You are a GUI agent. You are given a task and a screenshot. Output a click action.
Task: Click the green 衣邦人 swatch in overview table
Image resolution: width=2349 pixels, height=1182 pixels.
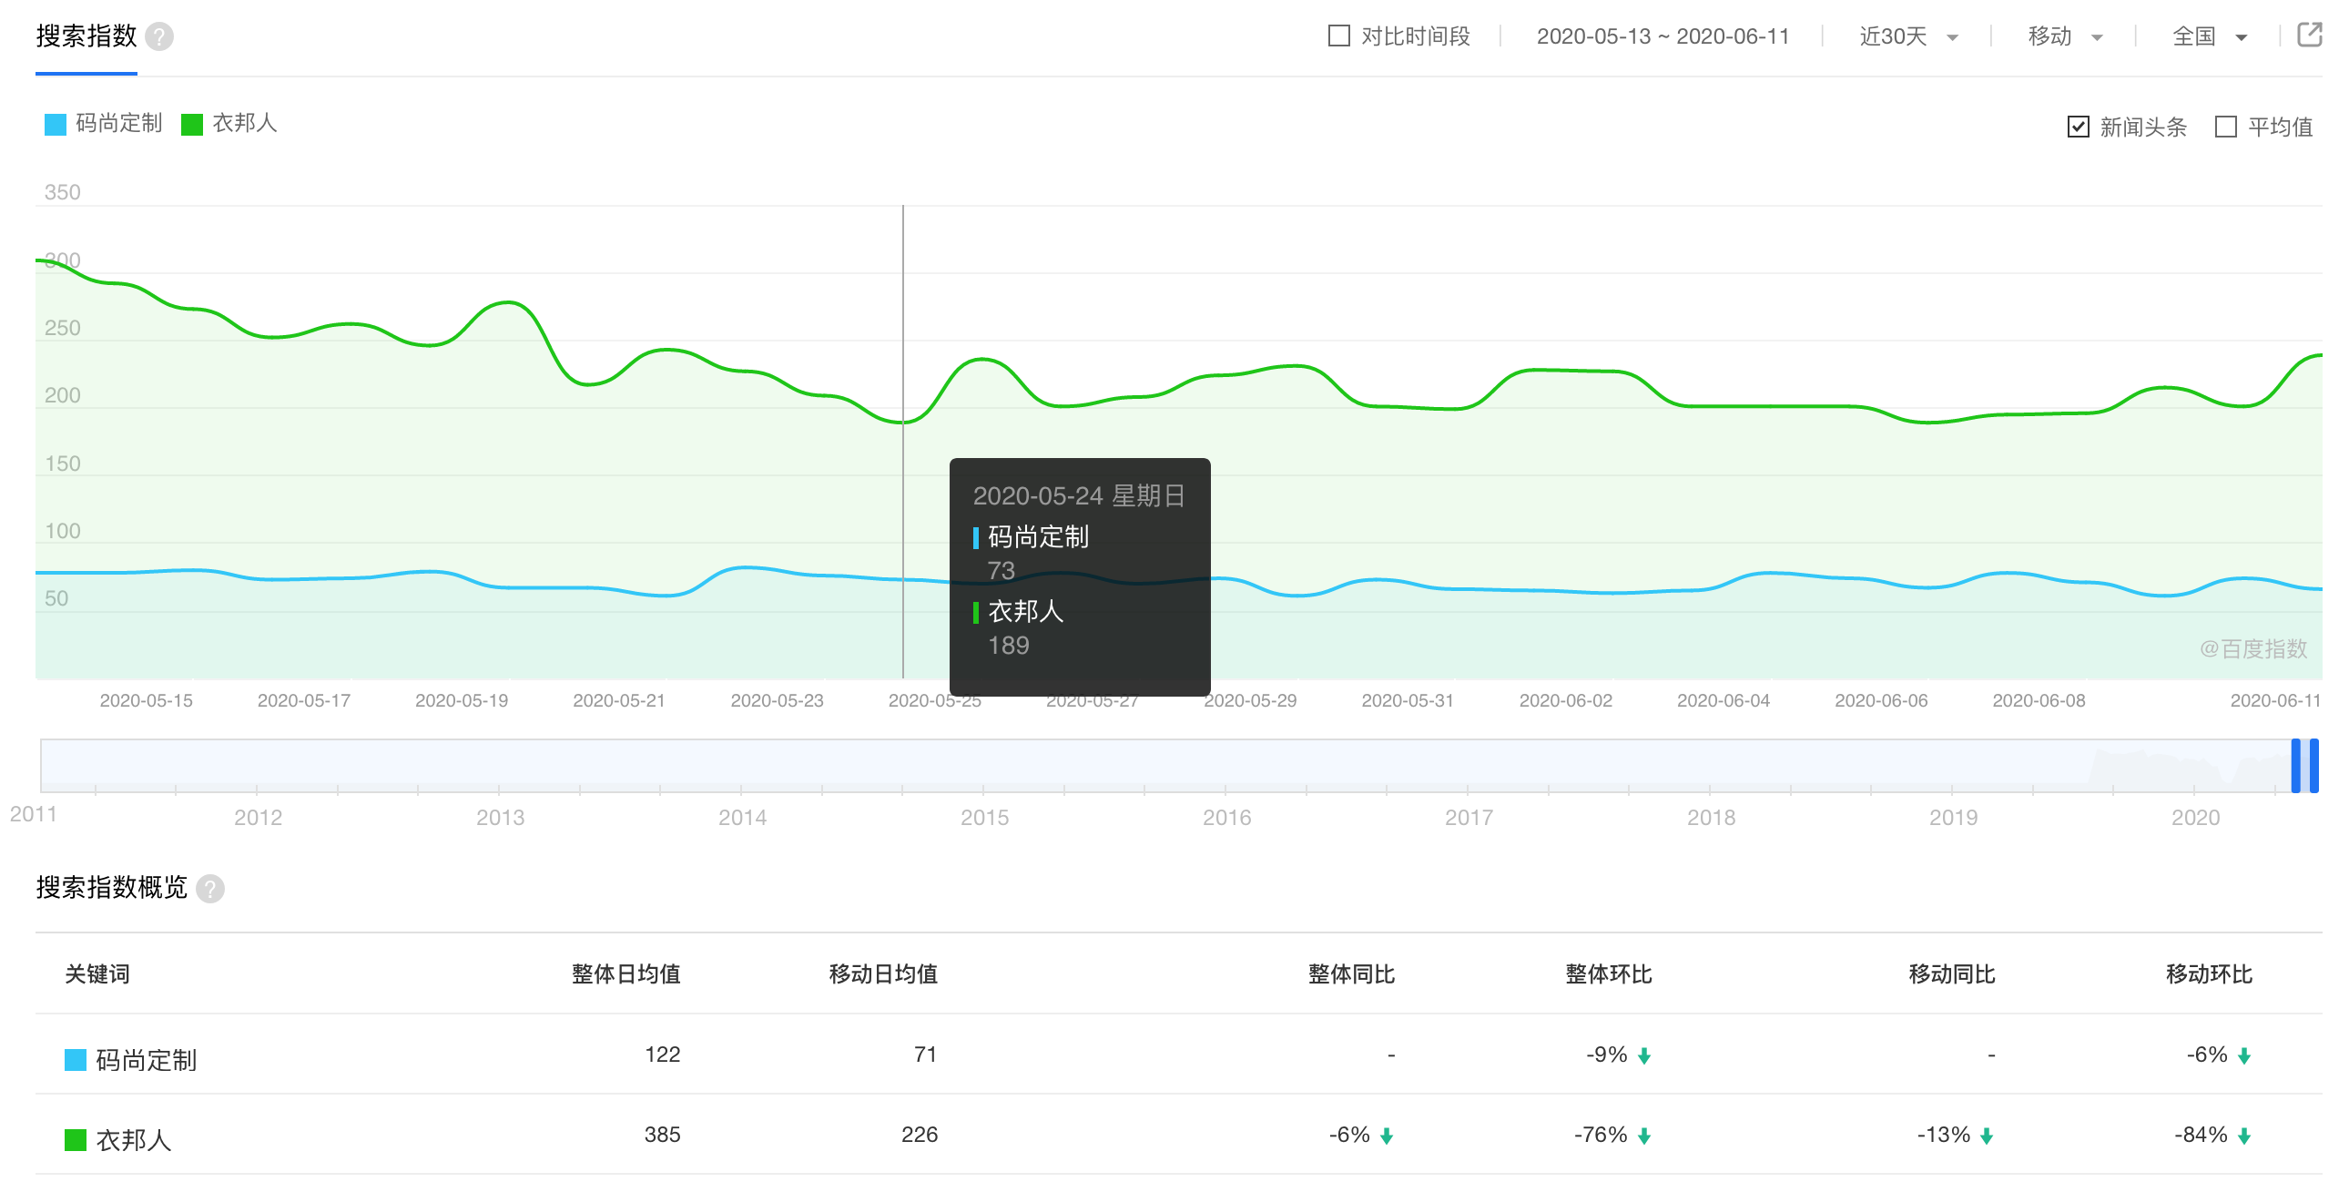coord(76,1139)
